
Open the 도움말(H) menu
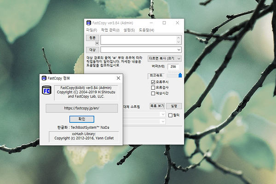(146, 30)
